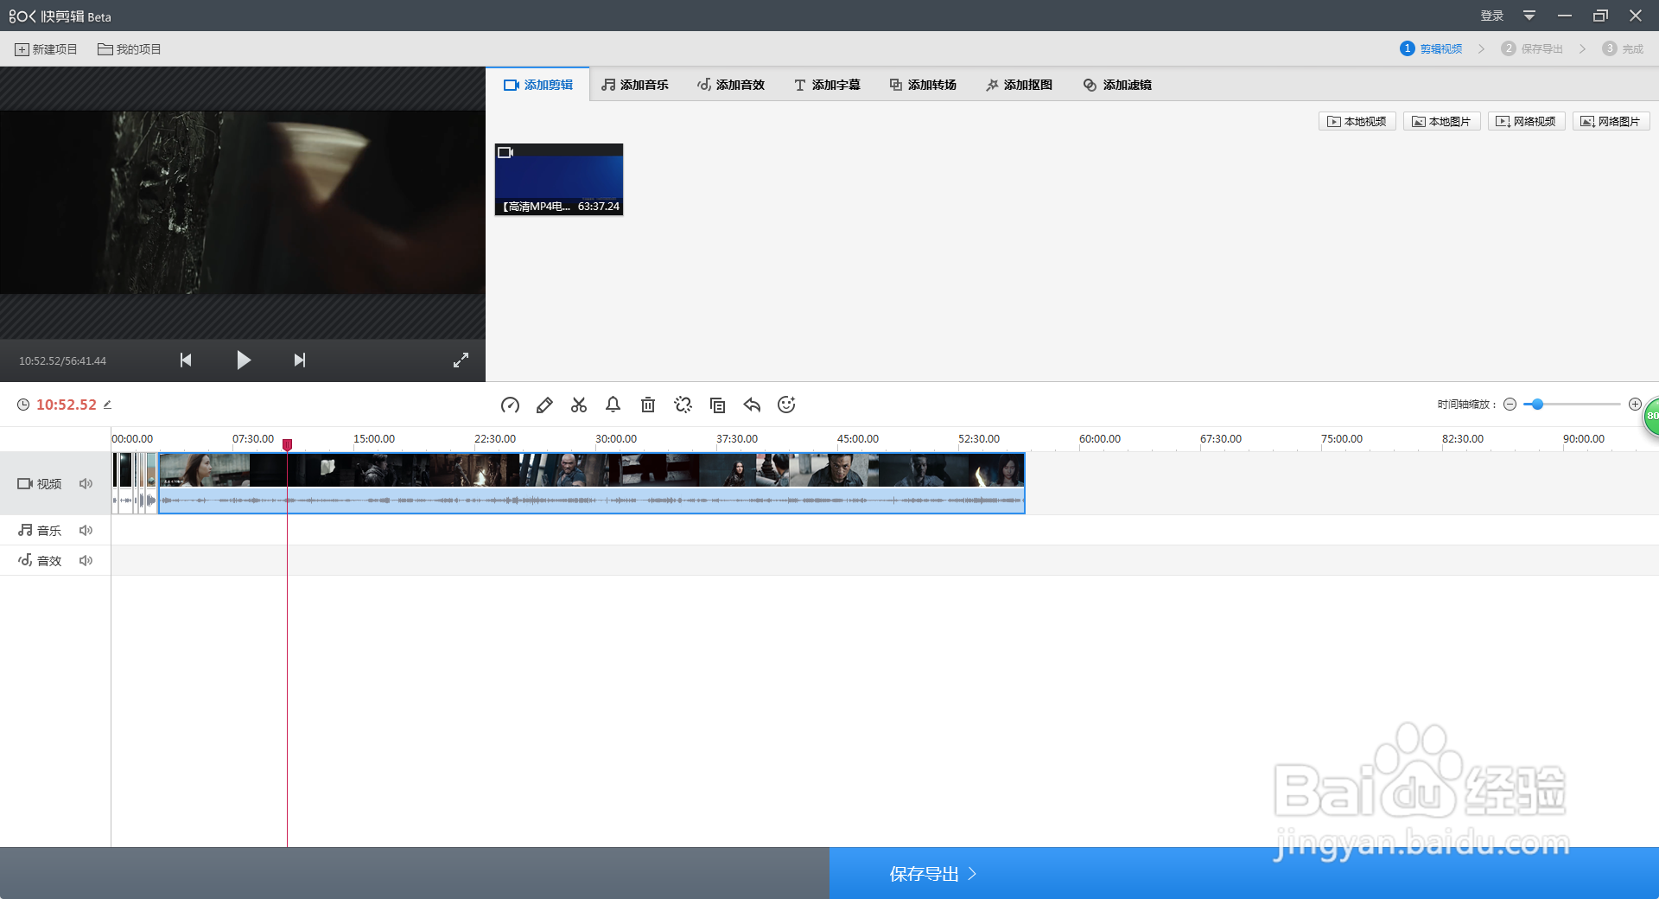1659x899 pixels.
Task: Edit the current time with pencil icon
Action: pos(107,405)
